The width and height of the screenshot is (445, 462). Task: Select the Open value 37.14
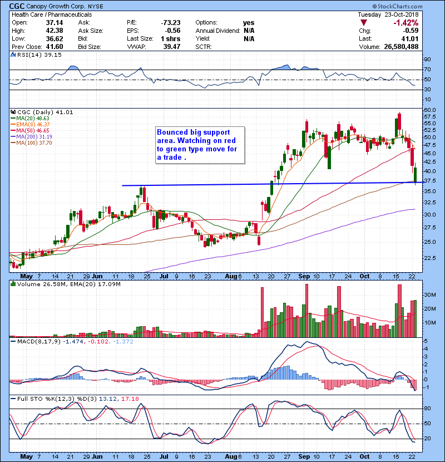click(x=55, y=23)
